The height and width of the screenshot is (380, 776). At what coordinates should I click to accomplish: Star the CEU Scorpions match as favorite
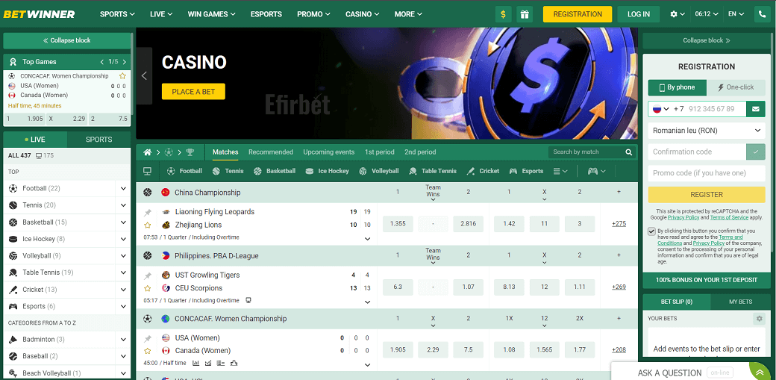click(148, 288)
